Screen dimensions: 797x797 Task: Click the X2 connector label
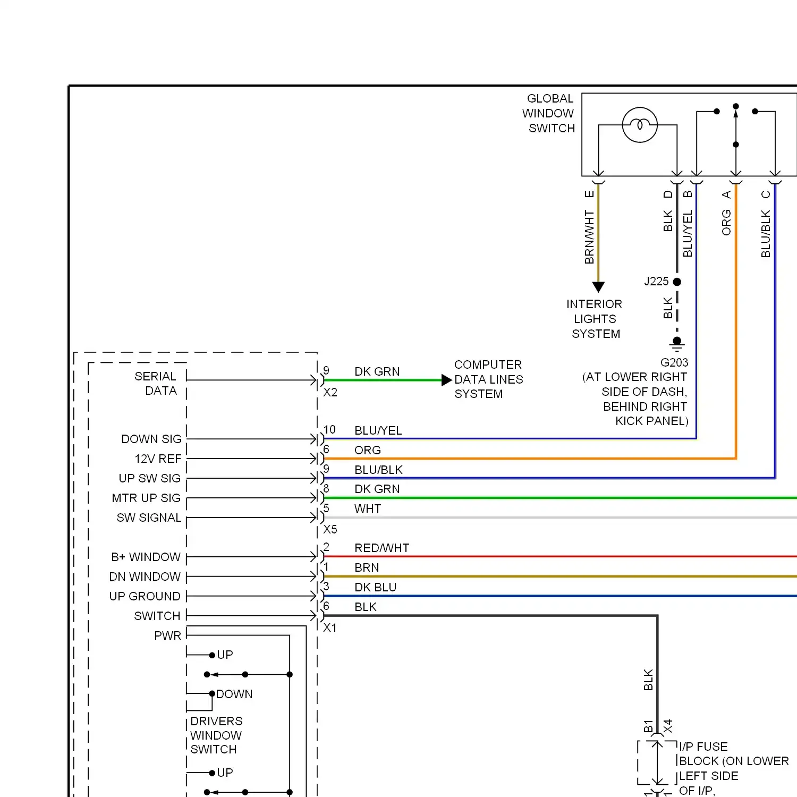tap(330, 392)
